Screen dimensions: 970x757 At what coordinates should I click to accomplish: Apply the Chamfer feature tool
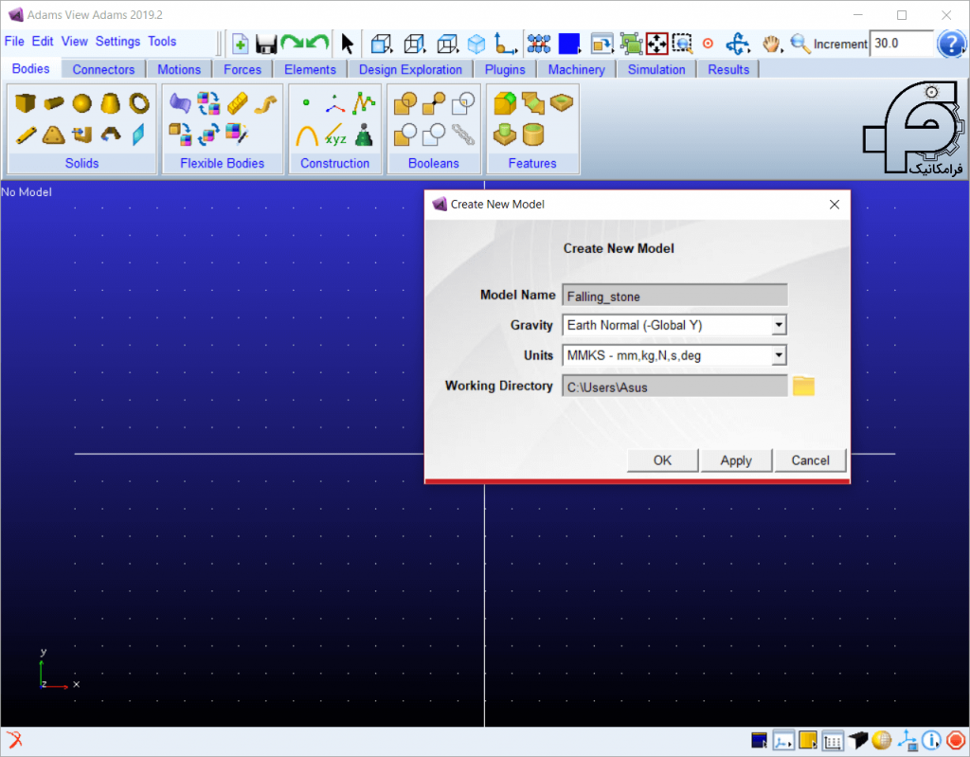click(x=533, y=102)
